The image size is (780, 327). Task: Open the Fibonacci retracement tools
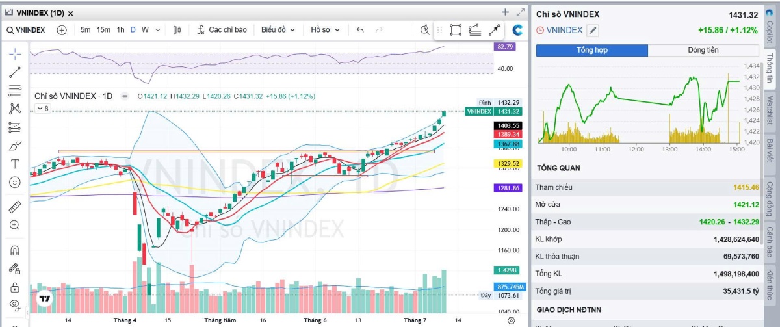tap(15, 90)
